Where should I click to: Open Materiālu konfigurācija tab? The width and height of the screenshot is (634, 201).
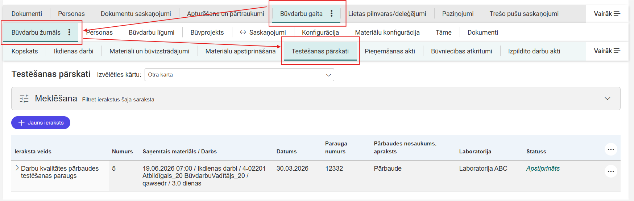pos(387,32)
